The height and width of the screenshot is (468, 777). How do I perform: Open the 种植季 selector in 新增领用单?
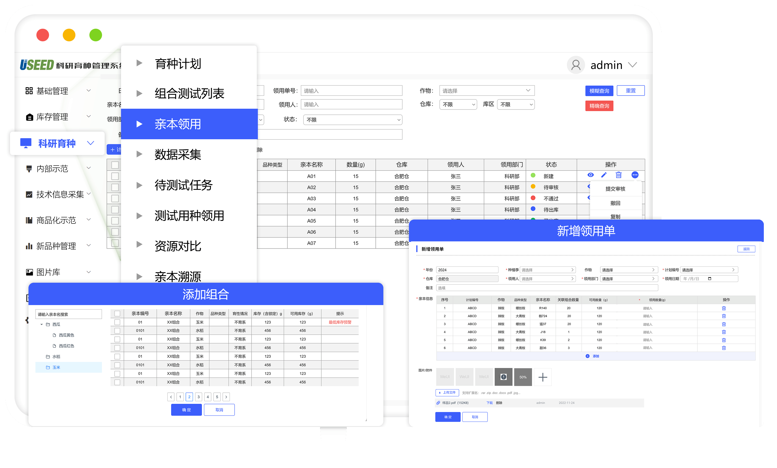coord(547,270)
